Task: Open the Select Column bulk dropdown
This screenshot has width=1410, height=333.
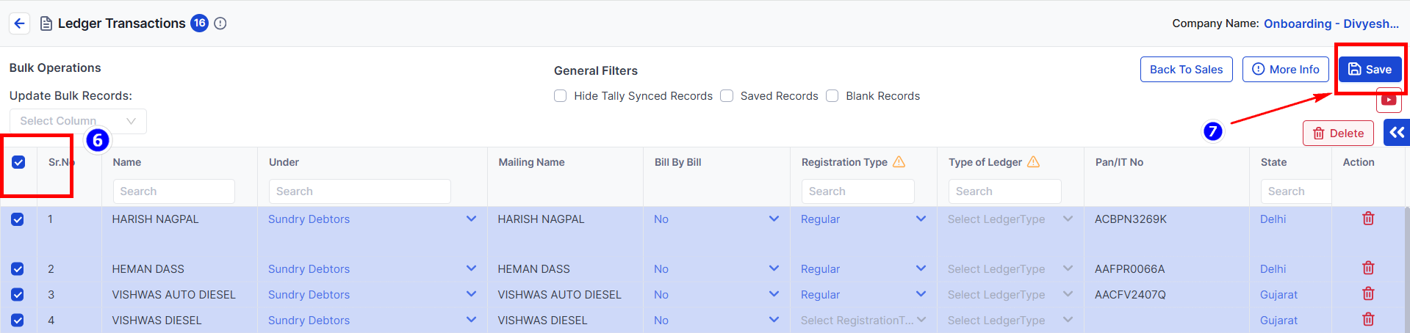Action: (78, 121)
